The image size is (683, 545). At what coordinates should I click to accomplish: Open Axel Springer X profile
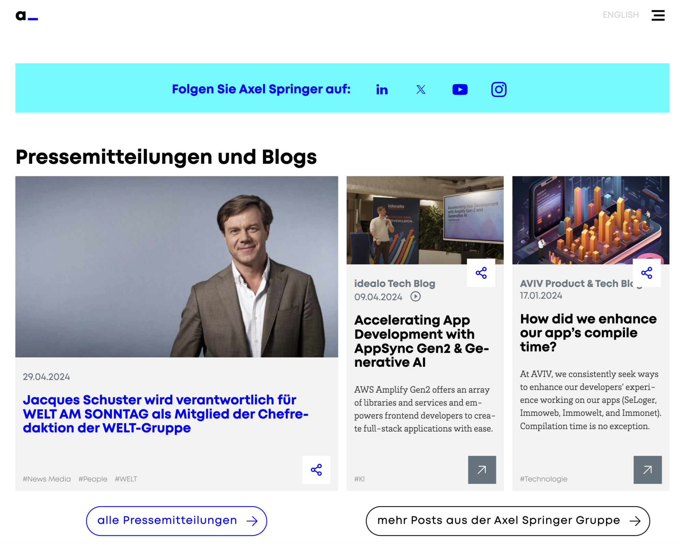pos(421,90)
